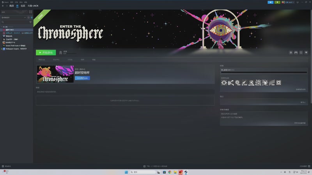Open advanced filter options icon
This screenshot has height=175, width=312.
pos(30,22)
